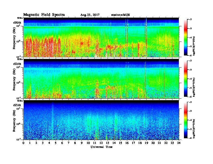213x164 pixels.
Task: Click the '15' hour tick label on time axis
Action: click(x=120, y=143)
